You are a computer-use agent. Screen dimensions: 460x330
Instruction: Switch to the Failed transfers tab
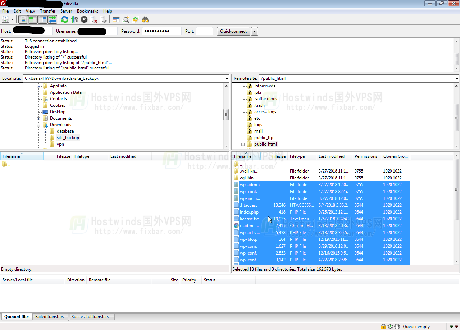(50, 317)
